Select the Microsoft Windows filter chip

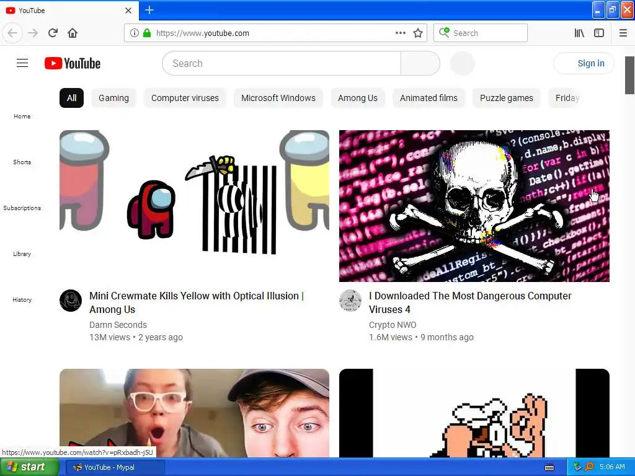tap(278, 98)
